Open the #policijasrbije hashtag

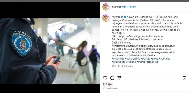coord(133,58)
